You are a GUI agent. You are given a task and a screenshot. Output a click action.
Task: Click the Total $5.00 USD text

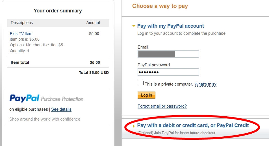(94, 73)
